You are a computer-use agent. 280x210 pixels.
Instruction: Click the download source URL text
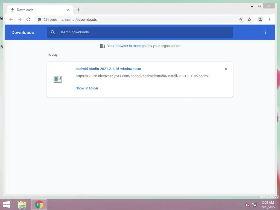pyautogui.click(x=143, y=76)
